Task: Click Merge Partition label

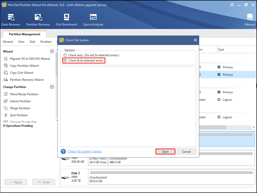Action: click(20, 108)
